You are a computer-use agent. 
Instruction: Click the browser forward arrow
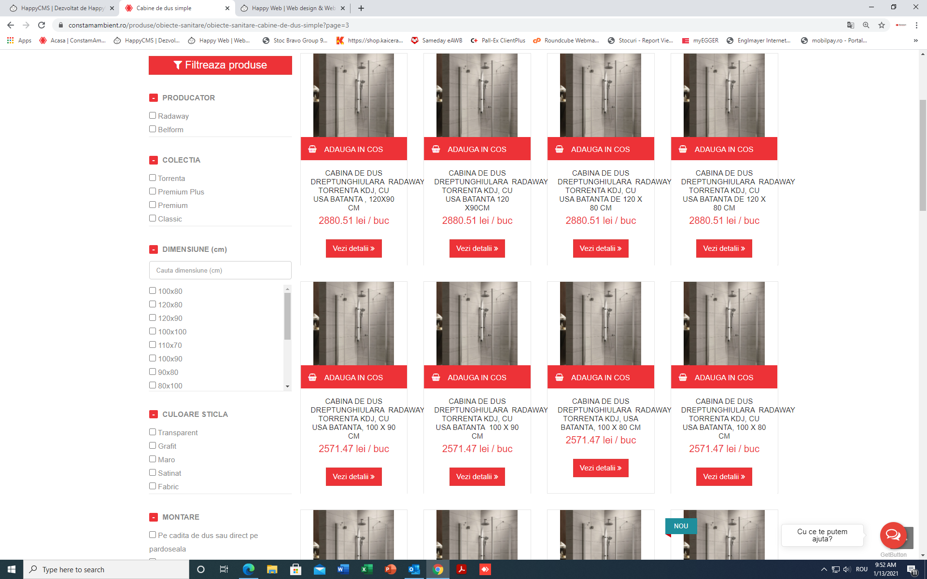[26, 25]
